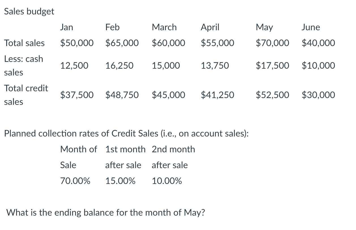Click the June column header
Screen dimensions: 356x230
[310, 27]
